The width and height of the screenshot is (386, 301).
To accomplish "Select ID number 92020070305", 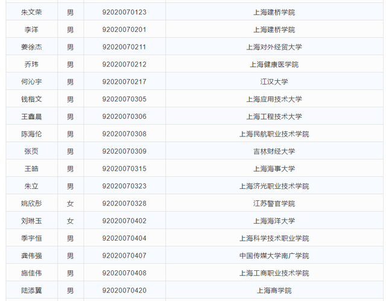I will tap(124, 99).
